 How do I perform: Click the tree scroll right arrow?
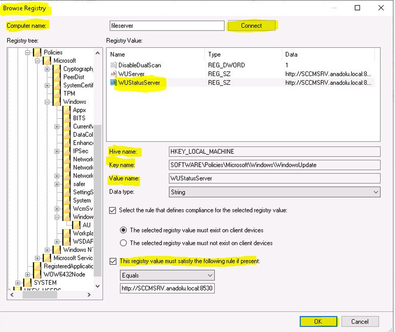[x=89, y=295]
